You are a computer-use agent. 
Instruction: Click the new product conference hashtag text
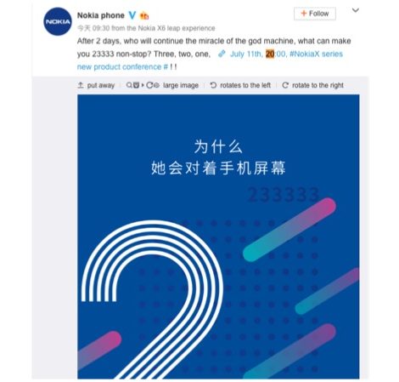click(x=123, y=67)
